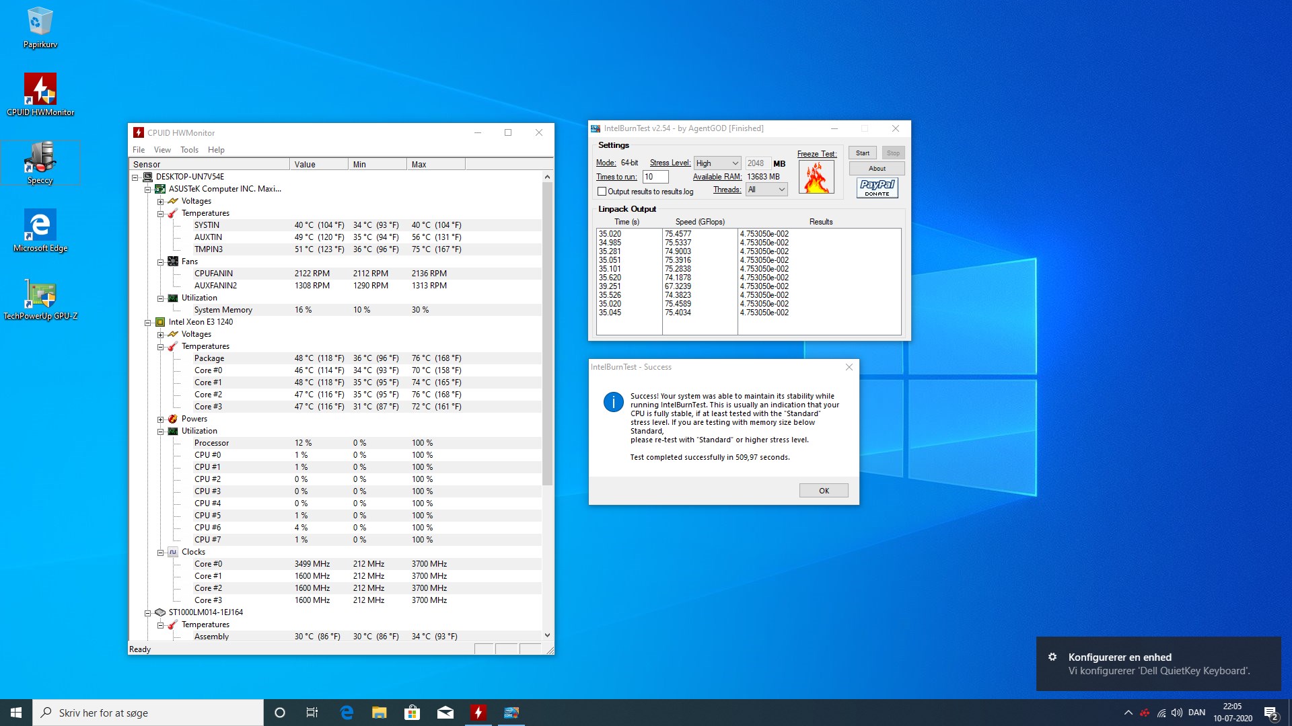1292x726 pixels.
Task: Click OK in the Success dialog
Action: pyautogui.click(x=824, y=491)
